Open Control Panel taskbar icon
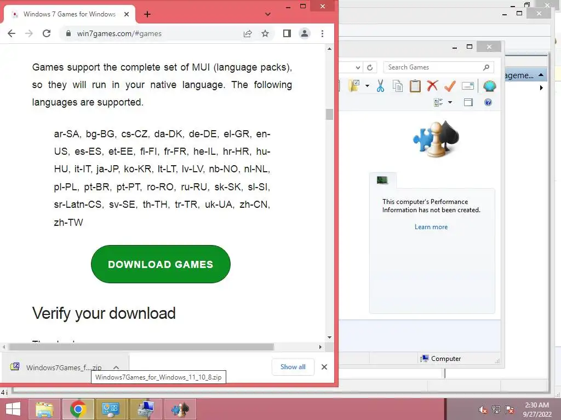The height and width of the screenshot is (420, 561). 112,409
